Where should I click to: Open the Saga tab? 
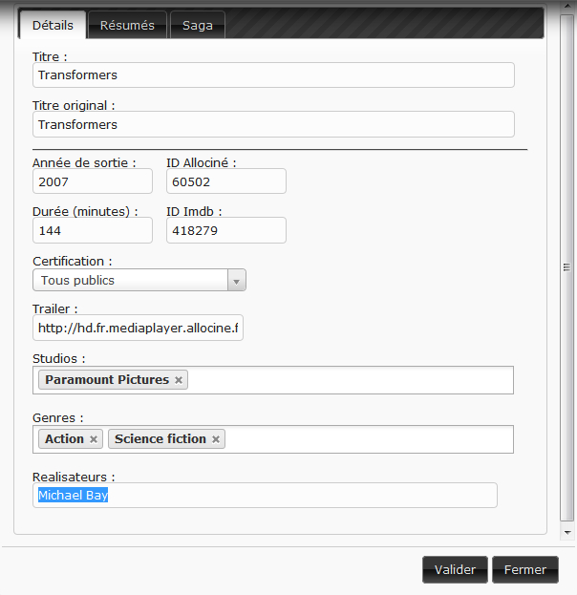(198, 26)
